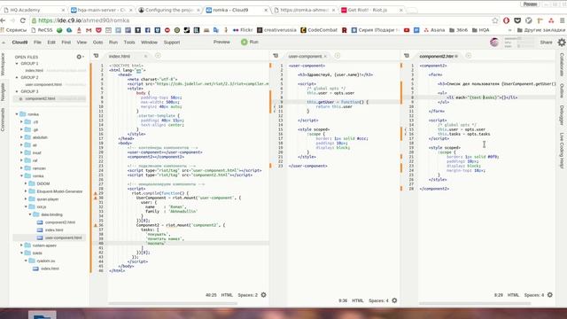Image resolution: width=567 pixels, height=319 pixels.
Task: Collapse the root romka folder
Action: (17, 114)
